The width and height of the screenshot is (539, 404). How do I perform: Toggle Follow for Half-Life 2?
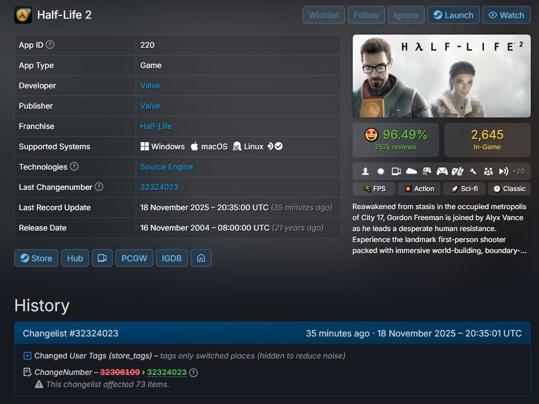[x=366, y=15]
